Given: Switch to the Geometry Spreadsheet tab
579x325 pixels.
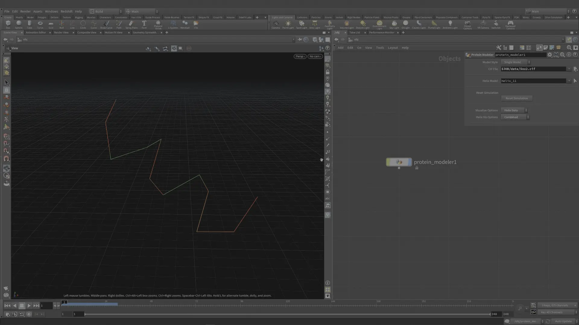Looking at the screenshot, I should point(145,32).
